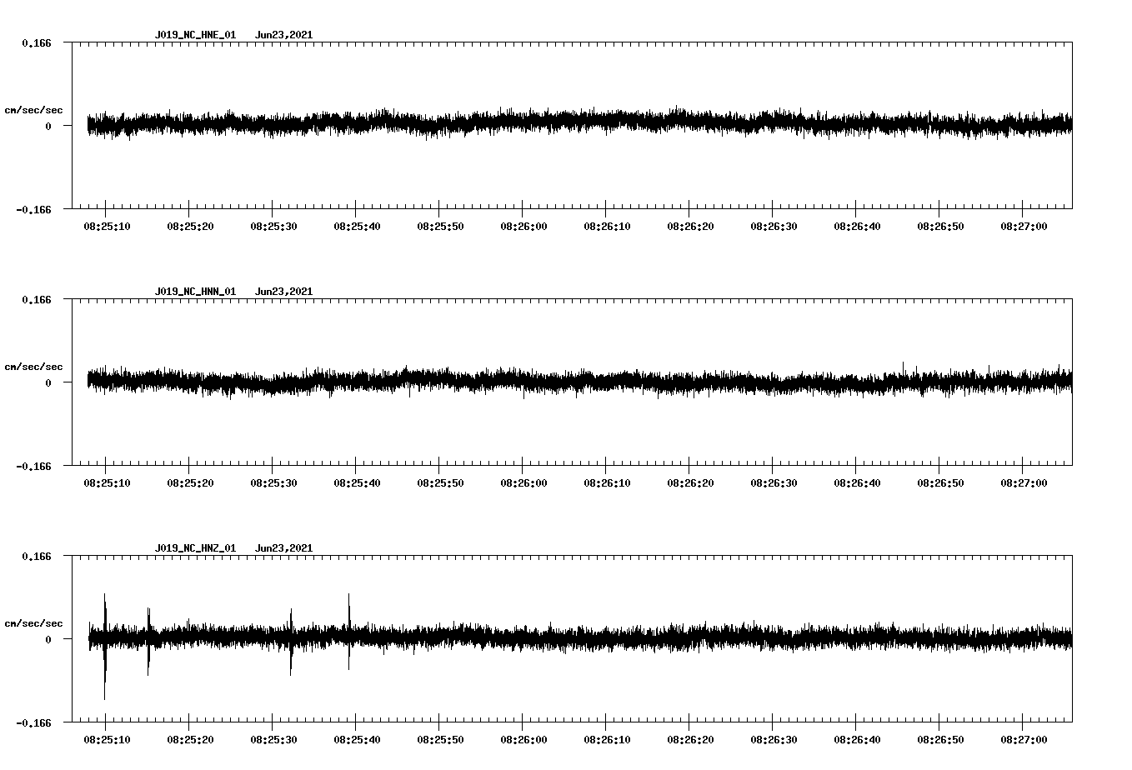Viewport: 1132px width, 770px height.
Task: Click the cm/sec/sec unit label of HNN plot
Action: (33, 367)
